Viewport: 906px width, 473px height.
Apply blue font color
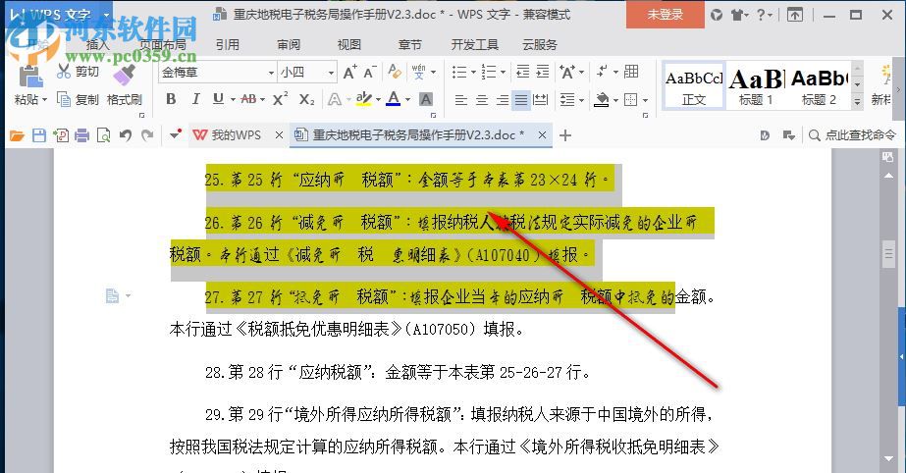coord(394,99)
